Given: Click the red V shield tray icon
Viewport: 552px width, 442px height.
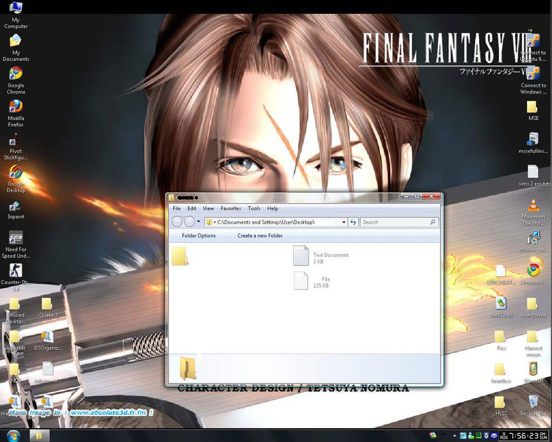Looking at the screenshot, I should 486,436.
